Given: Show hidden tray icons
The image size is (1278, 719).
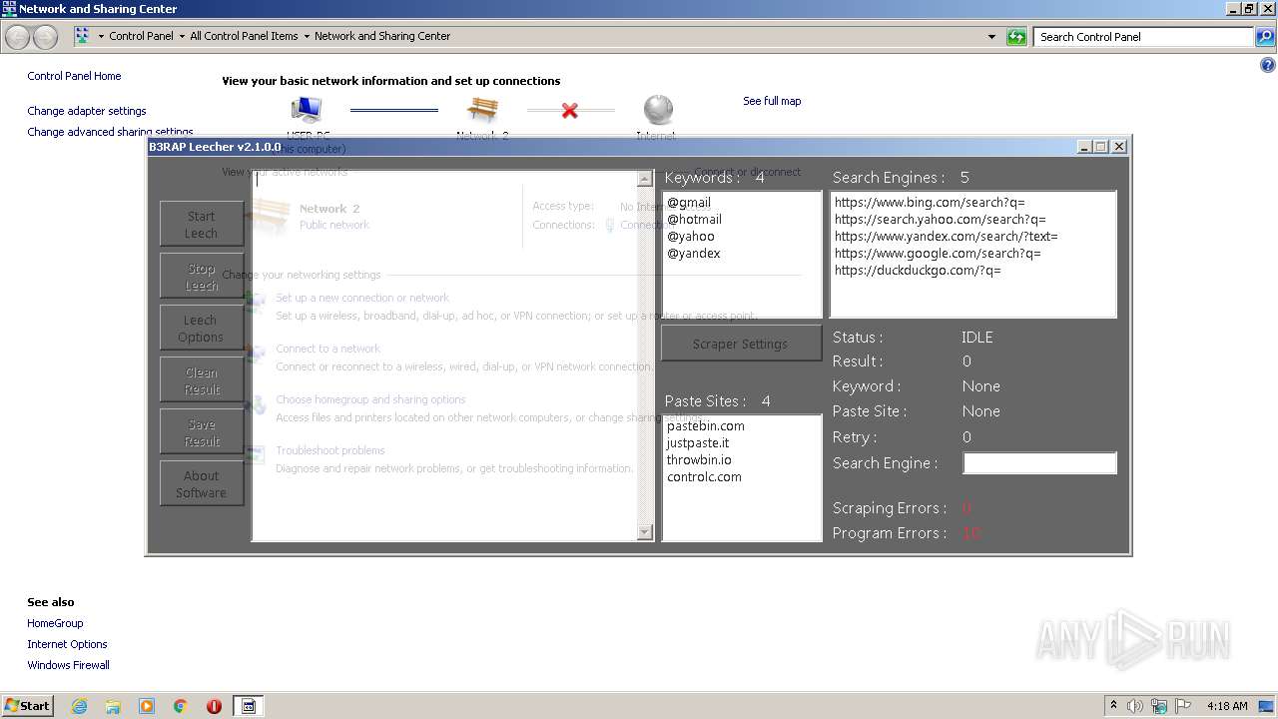Looking at the screenshot, I should pos(1113,705).
